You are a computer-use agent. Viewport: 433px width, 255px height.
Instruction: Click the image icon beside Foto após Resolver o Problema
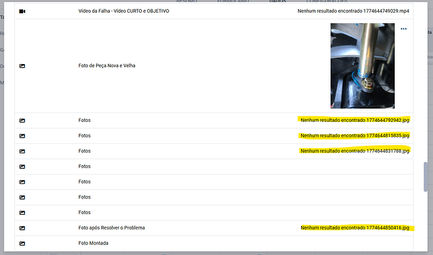pyautogui.click(x=22, y=228)
